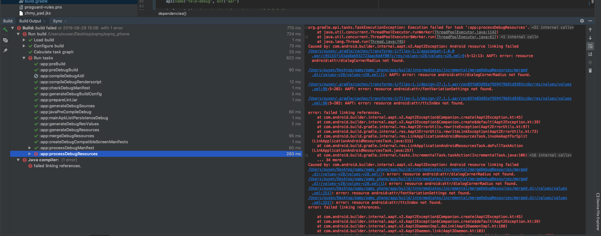Screen dimensions: 601x236
Task: Open the ThreadPoolExecutor.java:1142 link
Action: [465, 32]
